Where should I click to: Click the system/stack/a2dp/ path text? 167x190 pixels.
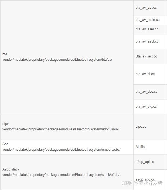click(x=61, y=175)
